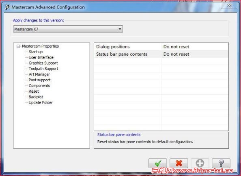This screenshot has width=241, height=176.
Task: Select Mastercam Properties root item
Action: point(40,46)
